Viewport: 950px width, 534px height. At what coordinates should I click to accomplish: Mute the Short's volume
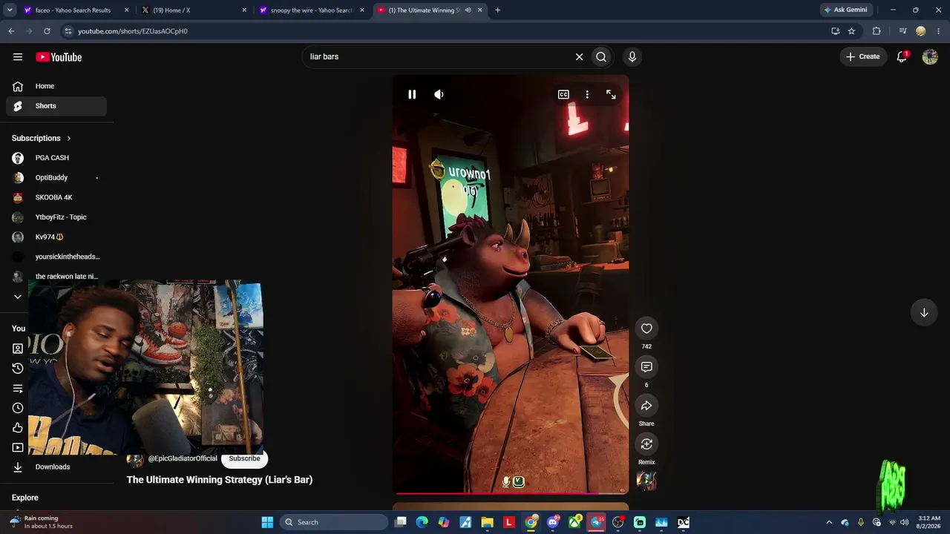pos(439,94)
